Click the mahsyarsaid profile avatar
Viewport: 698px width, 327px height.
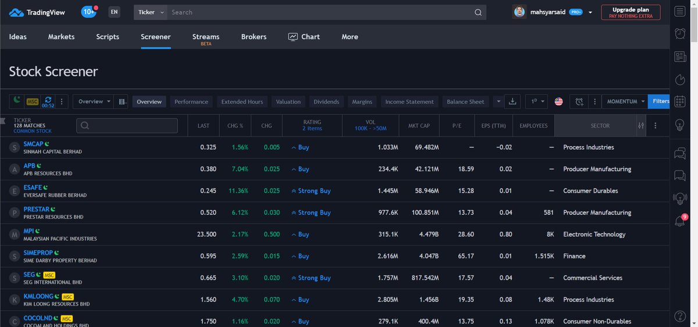point(519,12)
